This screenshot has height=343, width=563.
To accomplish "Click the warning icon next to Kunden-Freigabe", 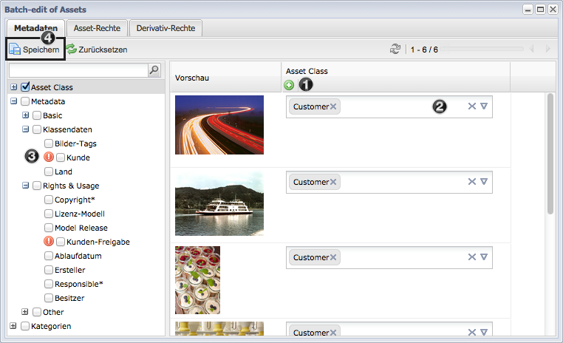I will point(49,242).
